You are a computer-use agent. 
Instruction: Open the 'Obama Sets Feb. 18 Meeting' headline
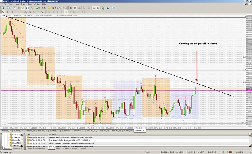coord(71,143)
